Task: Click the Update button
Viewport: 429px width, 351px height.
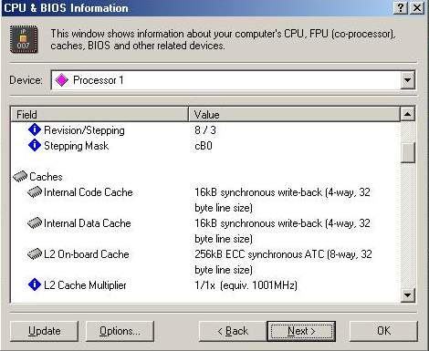Action: pos(45,331)
